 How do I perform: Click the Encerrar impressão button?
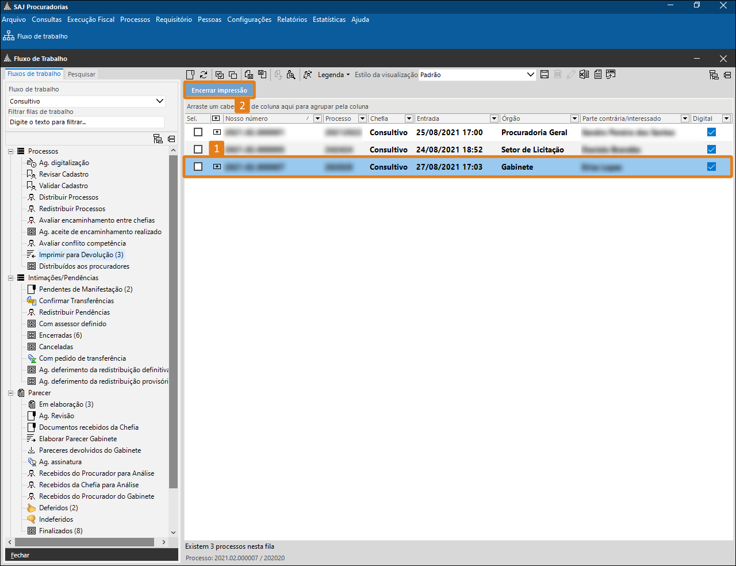(x=219, y=90)
